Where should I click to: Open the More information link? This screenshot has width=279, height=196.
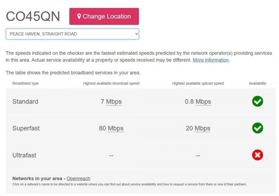coord(211,60)
